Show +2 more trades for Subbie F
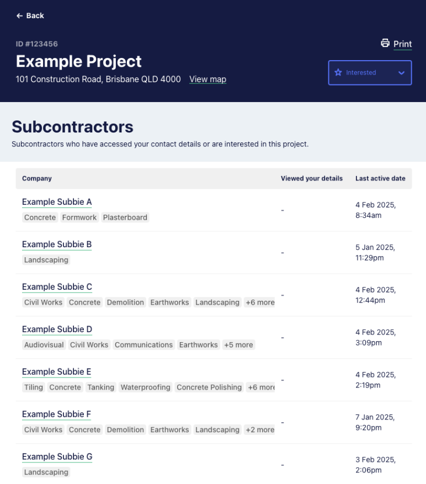The height and width of the screenshot is (484, 426). (260, 430)
